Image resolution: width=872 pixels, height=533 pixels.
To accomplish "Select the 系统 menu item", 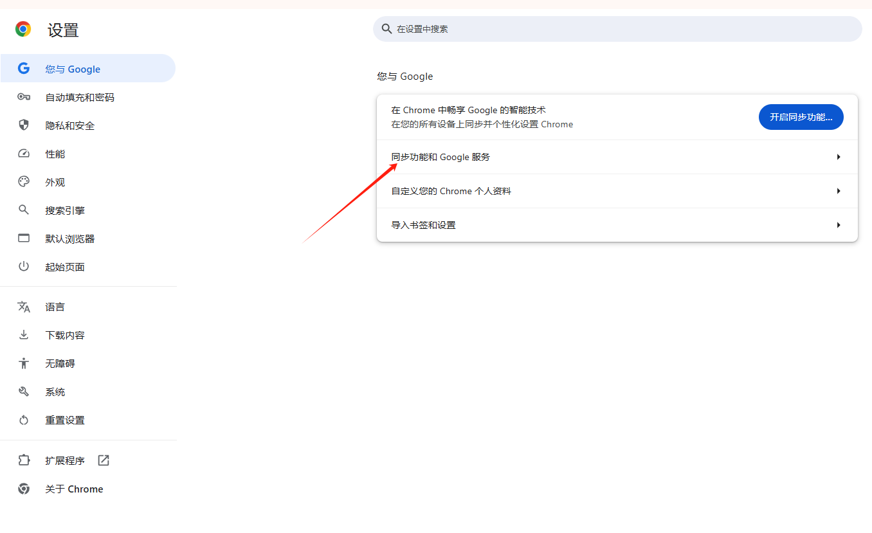I will pyautogui.click(x=87, y=392).
